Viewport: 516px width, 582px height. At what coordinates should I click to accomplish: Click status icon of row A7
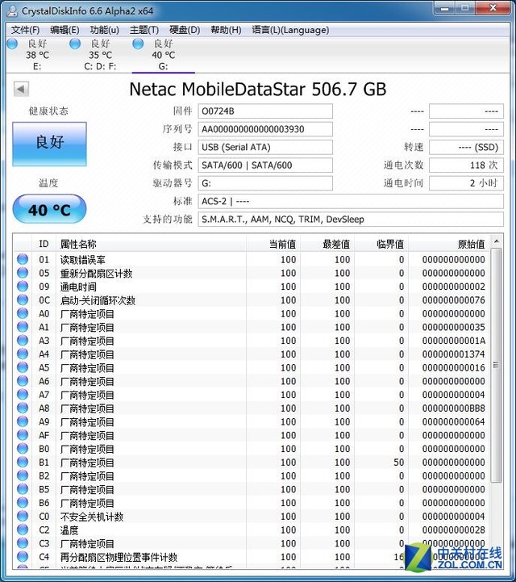coord(23,394)
